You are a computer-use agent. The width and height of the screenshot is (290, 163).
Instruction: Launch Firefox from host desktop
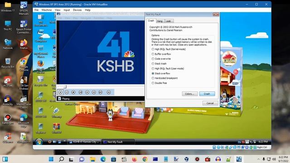coord(24,44)
